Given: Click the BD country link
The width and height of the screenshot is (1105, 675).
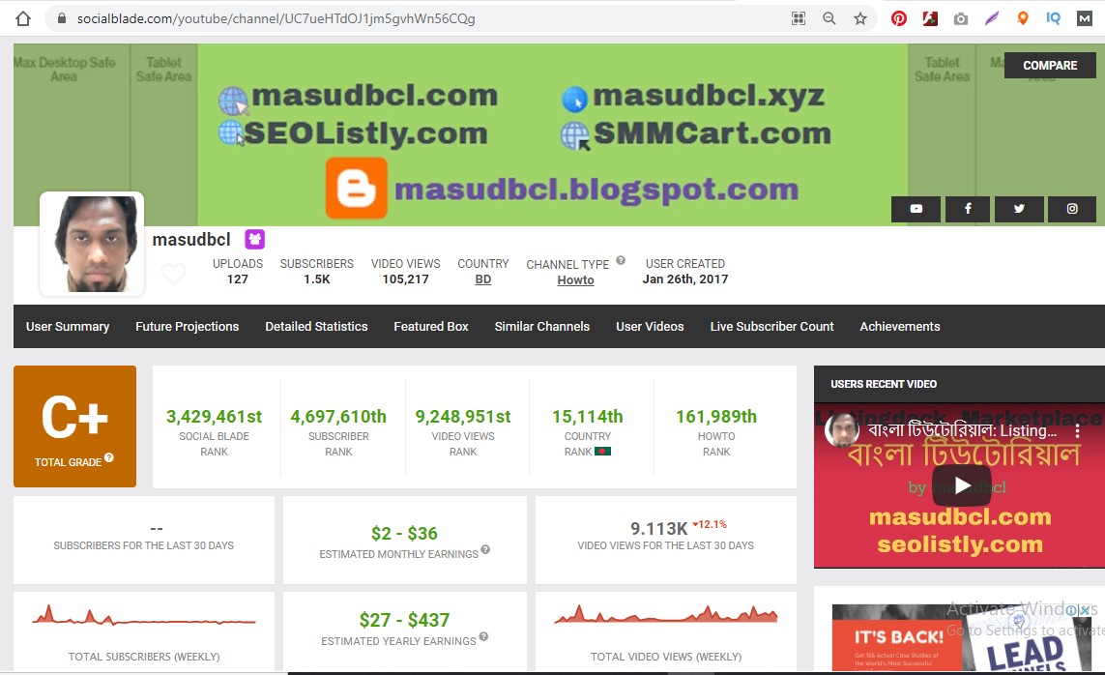Looking at the screenshot, I should pyautogui.click(x=482, y=279).
